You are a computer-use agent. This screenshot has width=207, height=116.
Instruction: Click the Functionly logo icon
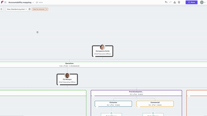pyautogui.click(x=2, y=2)
